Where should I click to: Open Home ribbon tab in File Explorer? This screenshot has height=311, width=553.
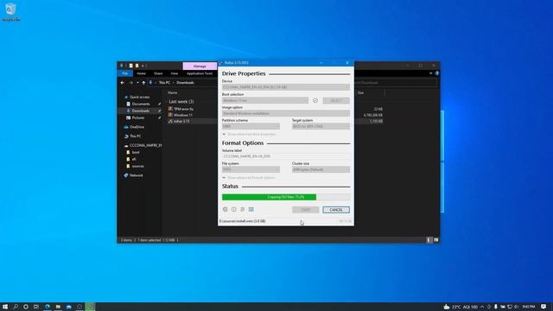(141, 73)
